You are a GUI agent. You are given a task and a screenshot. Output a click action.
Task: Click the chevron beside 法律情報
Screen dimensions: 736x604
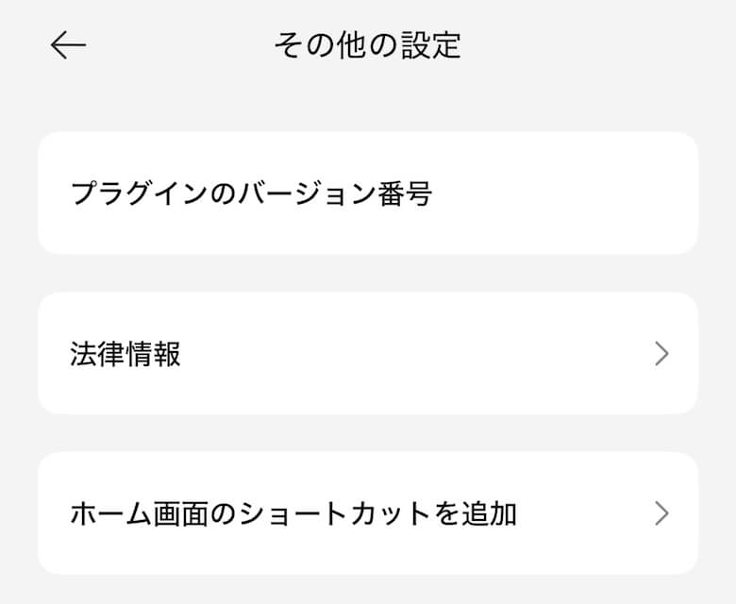pos(661,354)
